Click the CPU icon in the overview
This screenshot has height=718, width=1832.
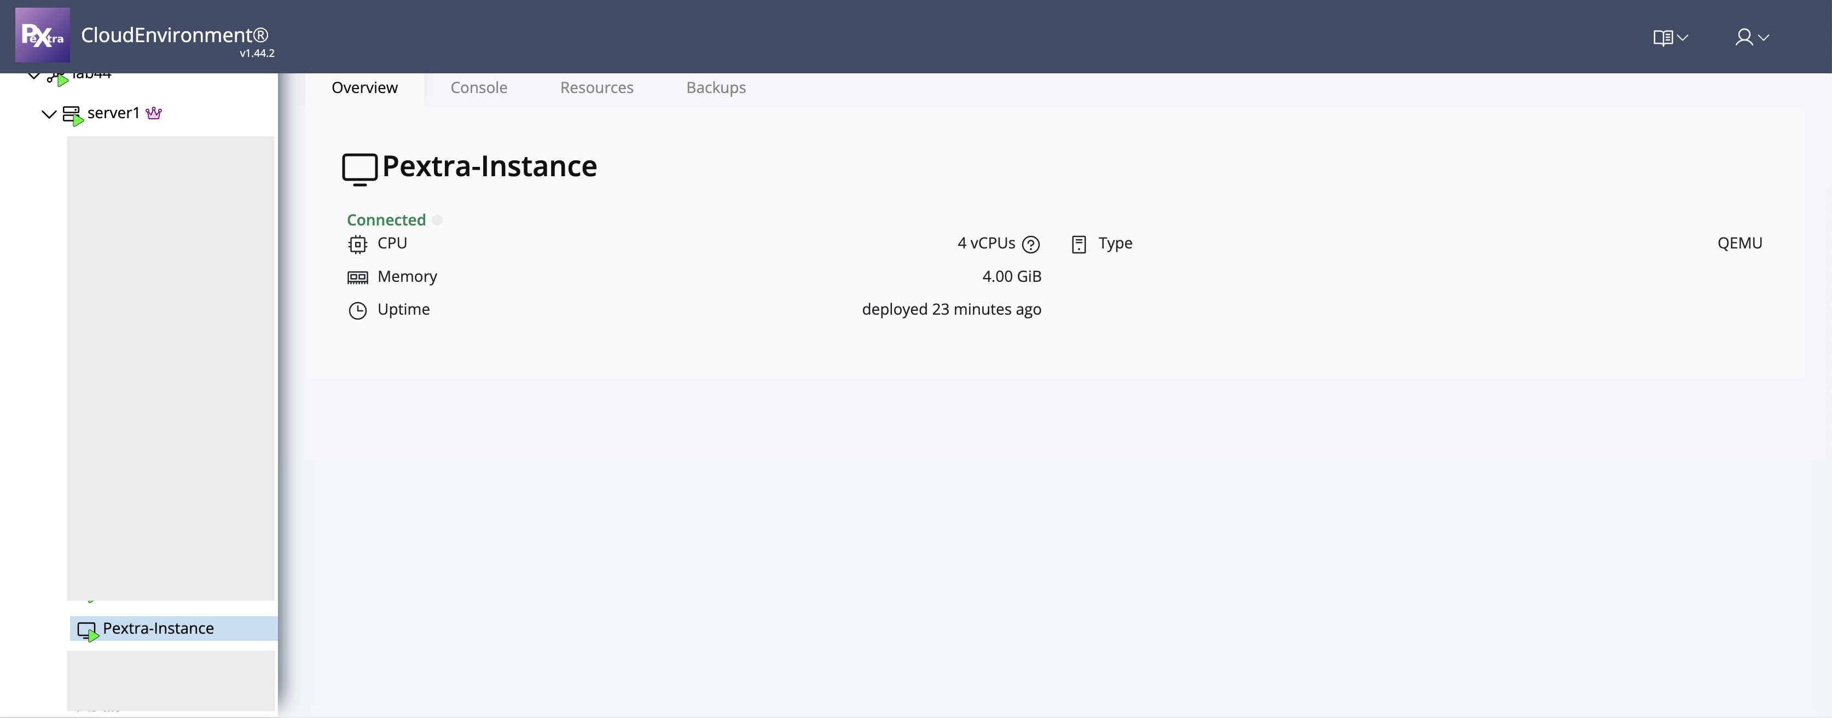(358, 244)
